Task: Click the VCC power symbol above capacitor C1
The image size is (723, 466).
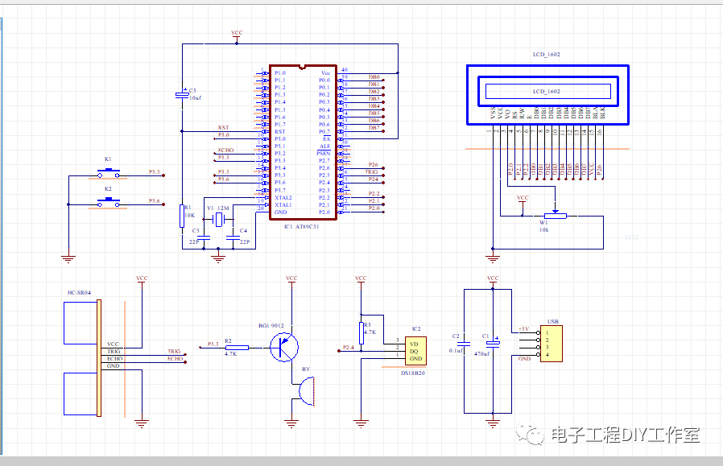Action: pyautogui.click(x=493, y=281)
